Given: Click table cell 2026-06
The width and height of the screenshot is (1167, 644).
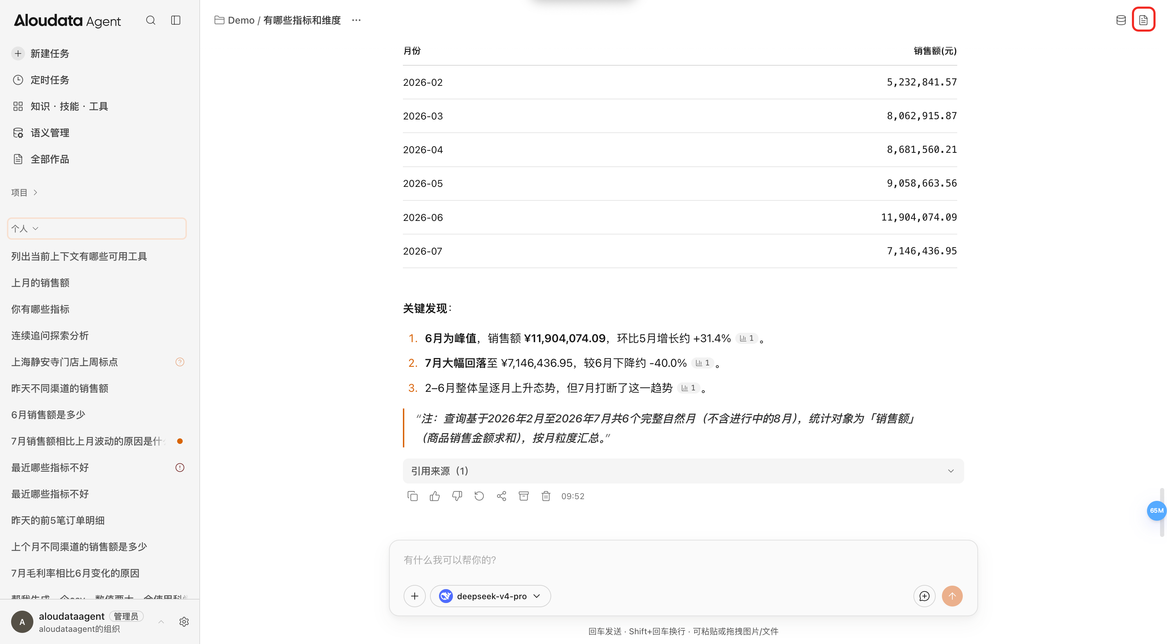Looking at the screenshot, I should [423, 217].
